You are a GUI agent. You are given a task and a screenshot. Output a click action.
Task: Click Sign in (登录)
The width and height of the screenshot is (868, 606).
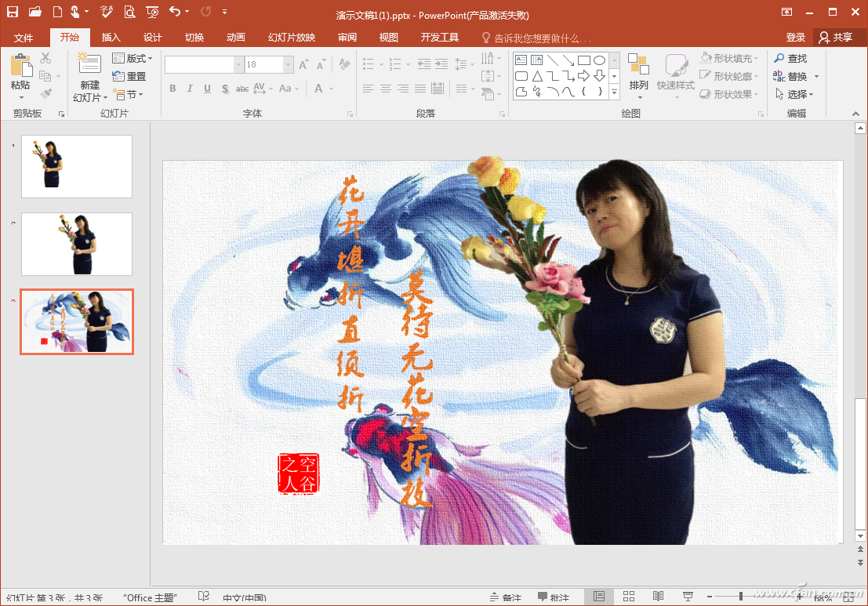(796, 37)
